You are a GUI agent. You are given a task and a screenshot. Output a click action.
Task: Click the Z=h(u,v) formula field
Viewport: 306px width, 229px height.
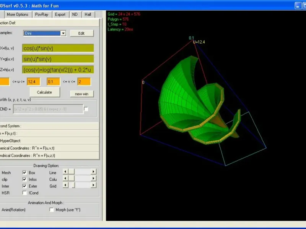(x=58, y=69)
